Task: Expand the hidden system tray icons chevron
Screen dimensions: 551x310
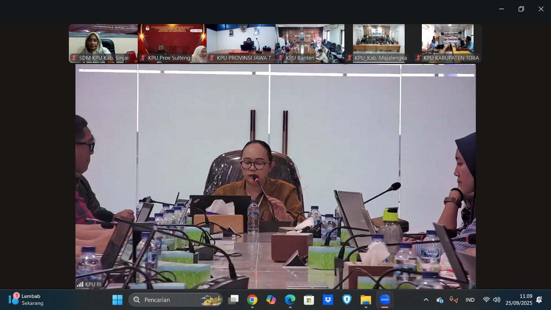Action: click(x=426, y=300)
